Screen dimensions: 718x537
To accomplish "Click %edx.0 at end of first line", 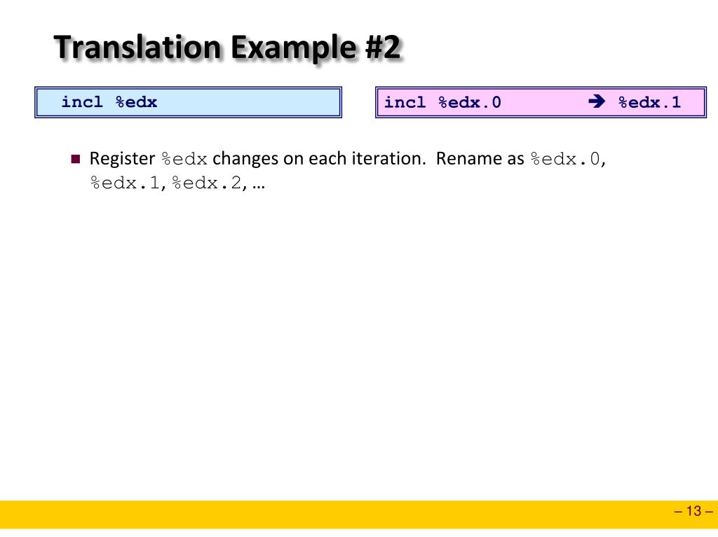I will pos(565,159).
